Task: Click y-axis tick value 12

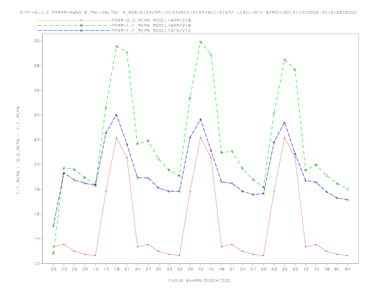Action: click(36, 263)
